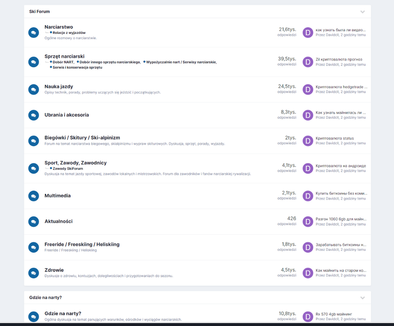Viewport: 394px width, 326px height.
Task: Click the forum icon beside Zdrowie
Action: pos(33,273)
